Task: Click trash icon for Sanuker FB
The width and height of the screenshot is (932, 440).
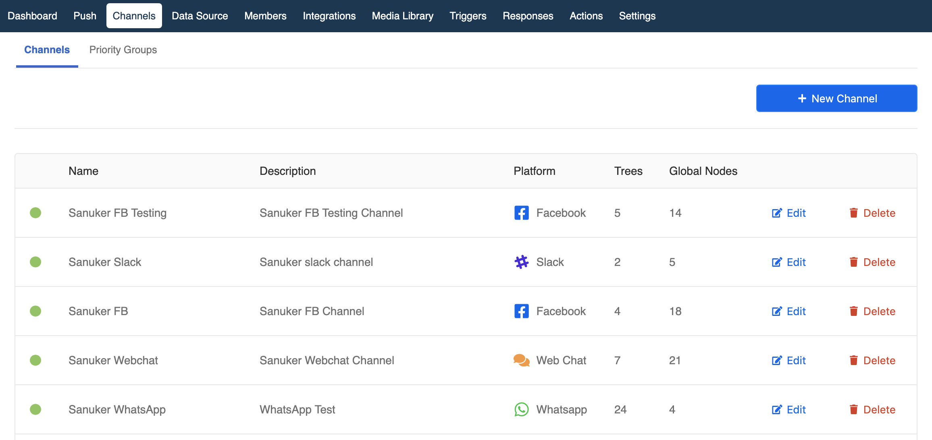Action: pyautogui.click(x=854, y=311)
